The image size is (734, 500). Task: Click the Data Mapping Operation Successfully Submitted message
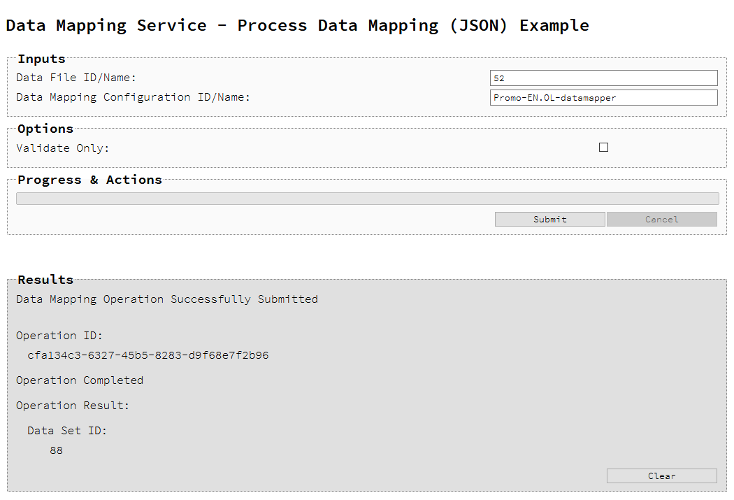pyautogui.click(x=166, y=299)
